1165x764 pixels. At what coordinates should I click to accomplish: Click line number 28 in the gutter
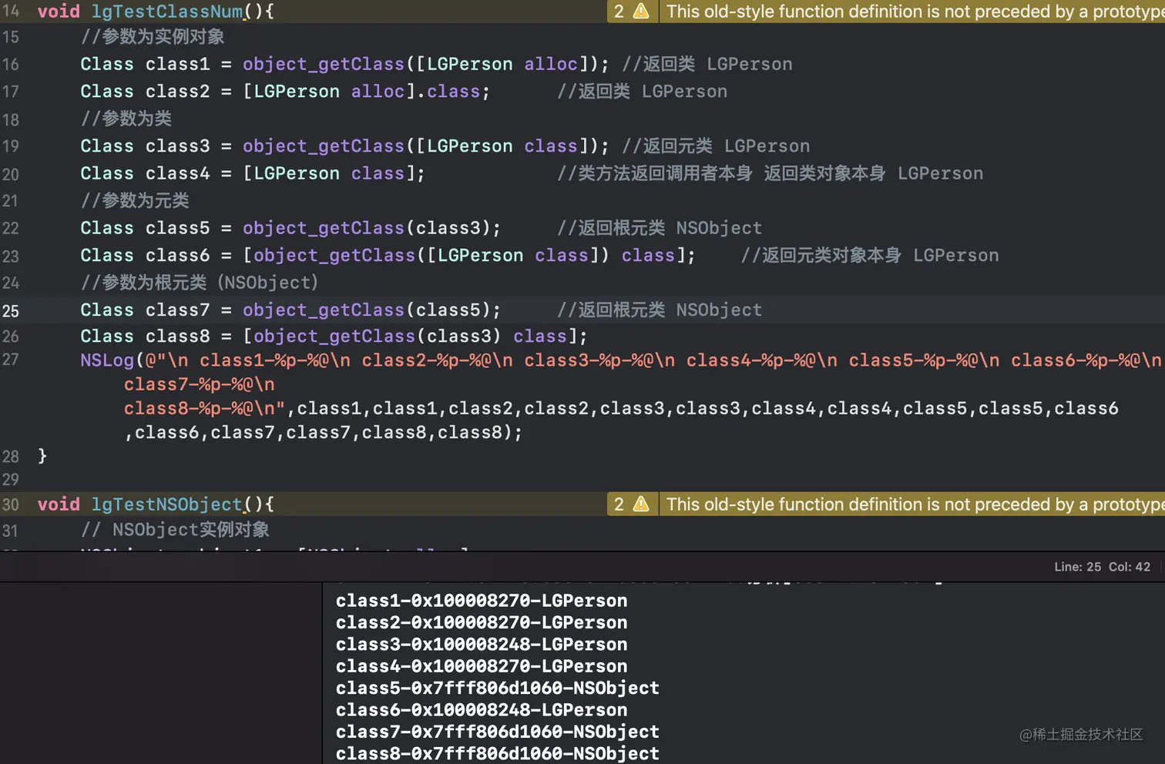pyautogui.click(x=11, y=457)
